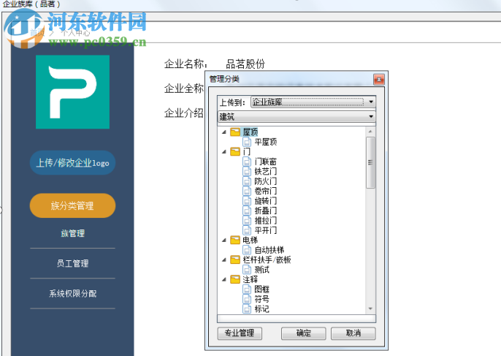The width and height of the screenshot is (501, 356).
Task: Cancel with the 取消 button
Action: click(x=353, y=333)
